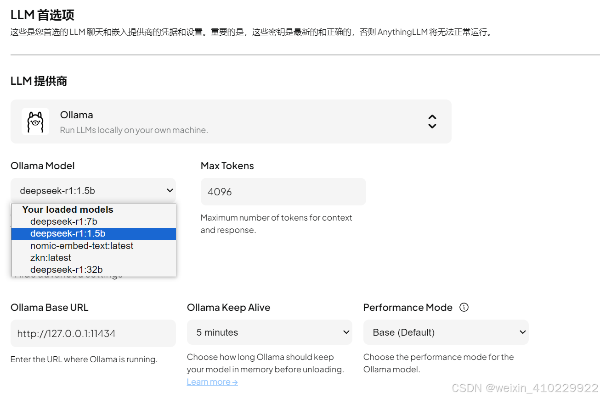Click the 'LLM 提供商' heading text
600x398 pixels.
click(x=39, y=81)
